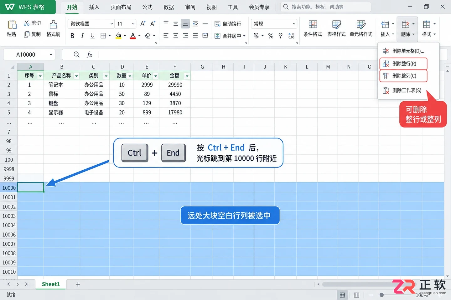This screenshot has width=451, height=300.
Task: Click the decrease font size icon
Action: (x=153, y=23)
